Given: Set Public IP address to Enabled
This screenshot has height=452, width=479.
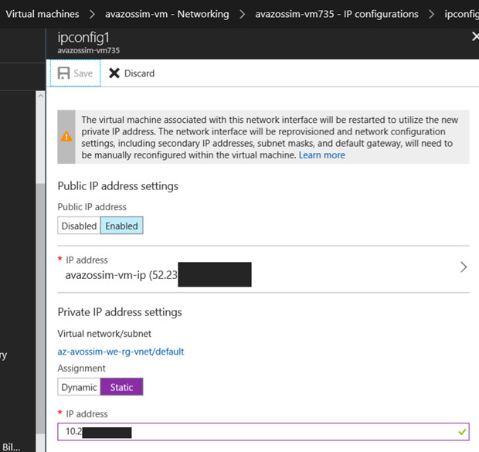Looking at the screenshot, I should point(121,226).
